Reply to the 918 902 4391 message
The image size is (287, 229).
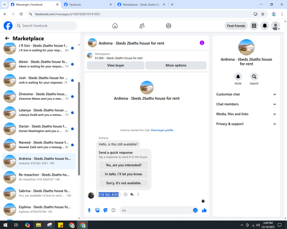pos(132,195)
